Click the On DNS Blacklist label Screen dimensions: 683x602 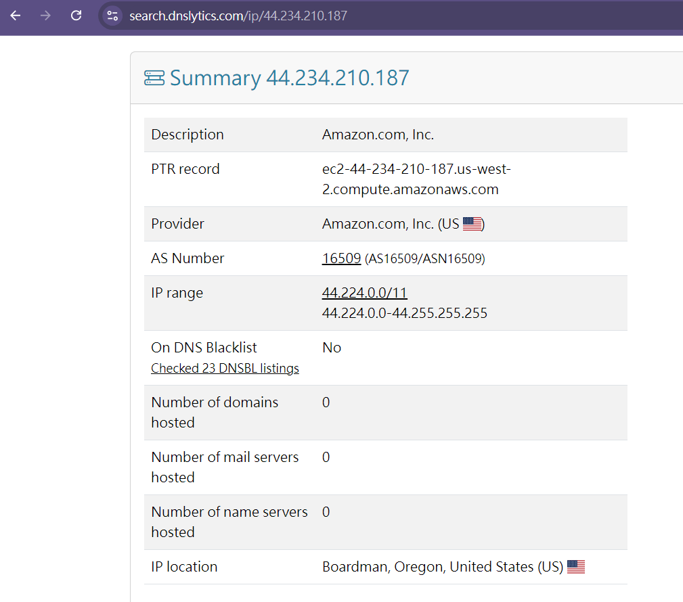pyautogui.click(x=204, y=348)
